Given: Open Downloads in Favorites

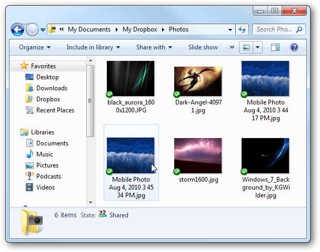Looking at the screenshot, I should 52,88.
